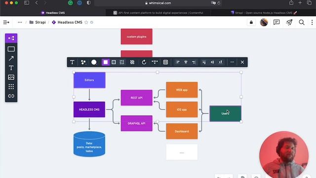Switch to Contentful browser tab
This screenshot has height=178, width=316.
pos(158,13)
